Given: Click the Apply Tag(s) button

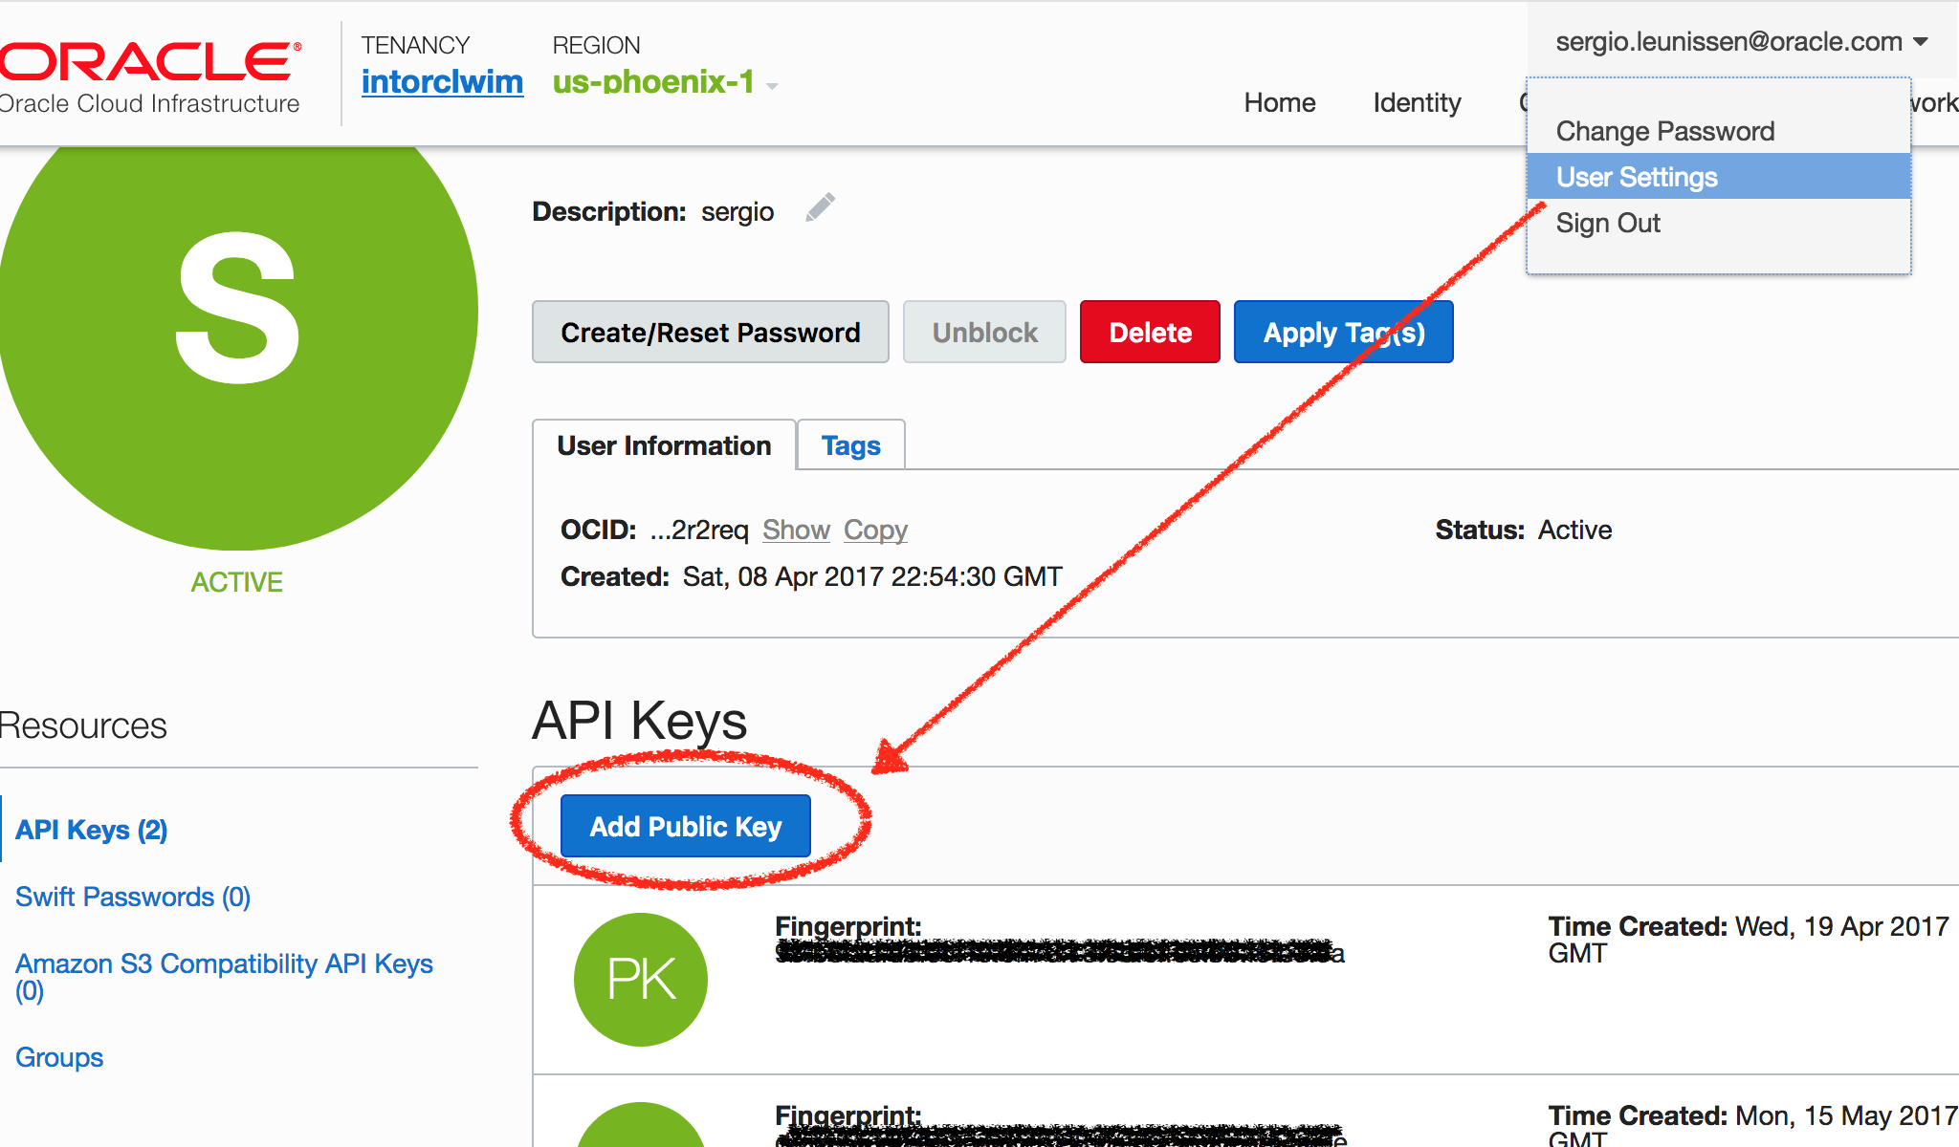Looking at the screenshot, I should [1343, 332].
